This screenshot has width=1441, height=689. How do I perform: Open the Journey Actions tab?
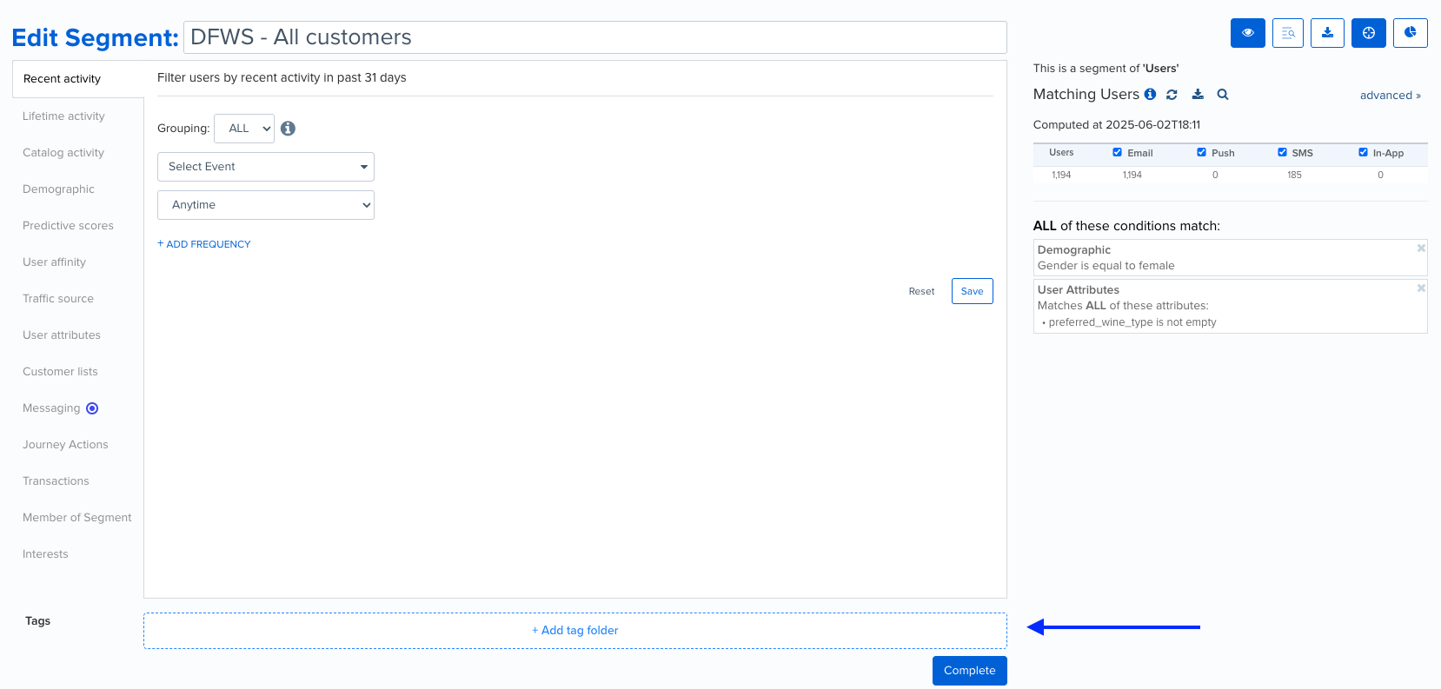pos(65,445)
